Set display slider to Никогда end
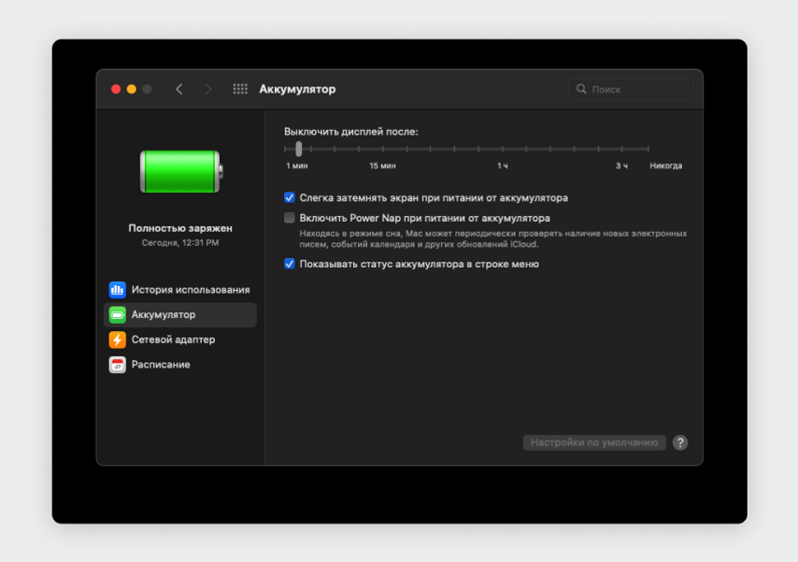This screenshot has width=798, height=562. pos(648,149)
